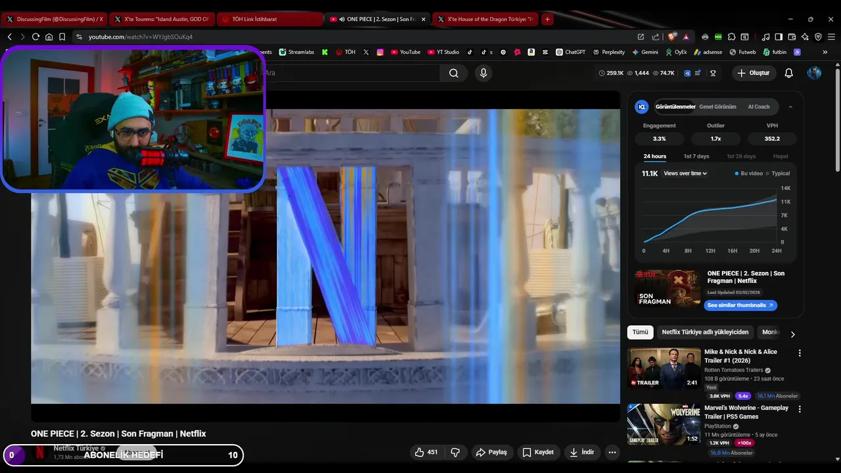
Task: Open the Streamlabs bookmark
Action: [296, 52]
